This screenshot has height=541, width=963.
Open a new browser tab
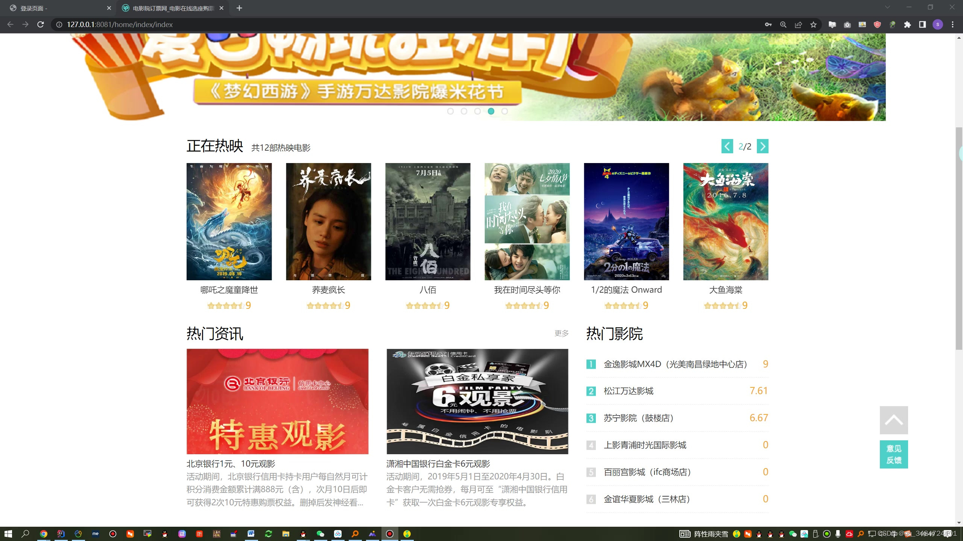point(239,8)
